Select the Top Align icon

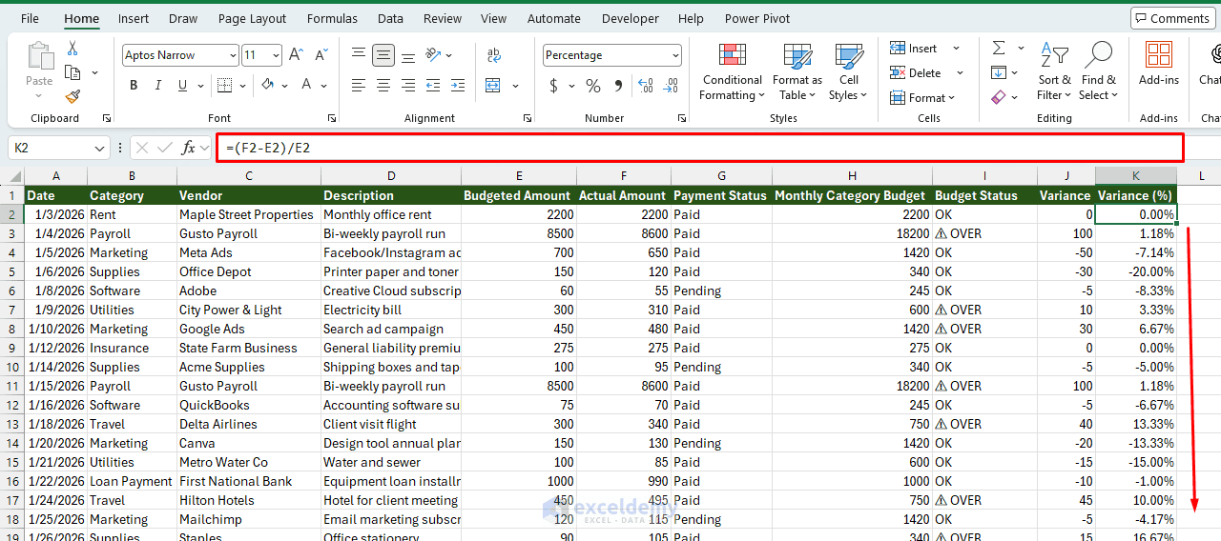359,55
